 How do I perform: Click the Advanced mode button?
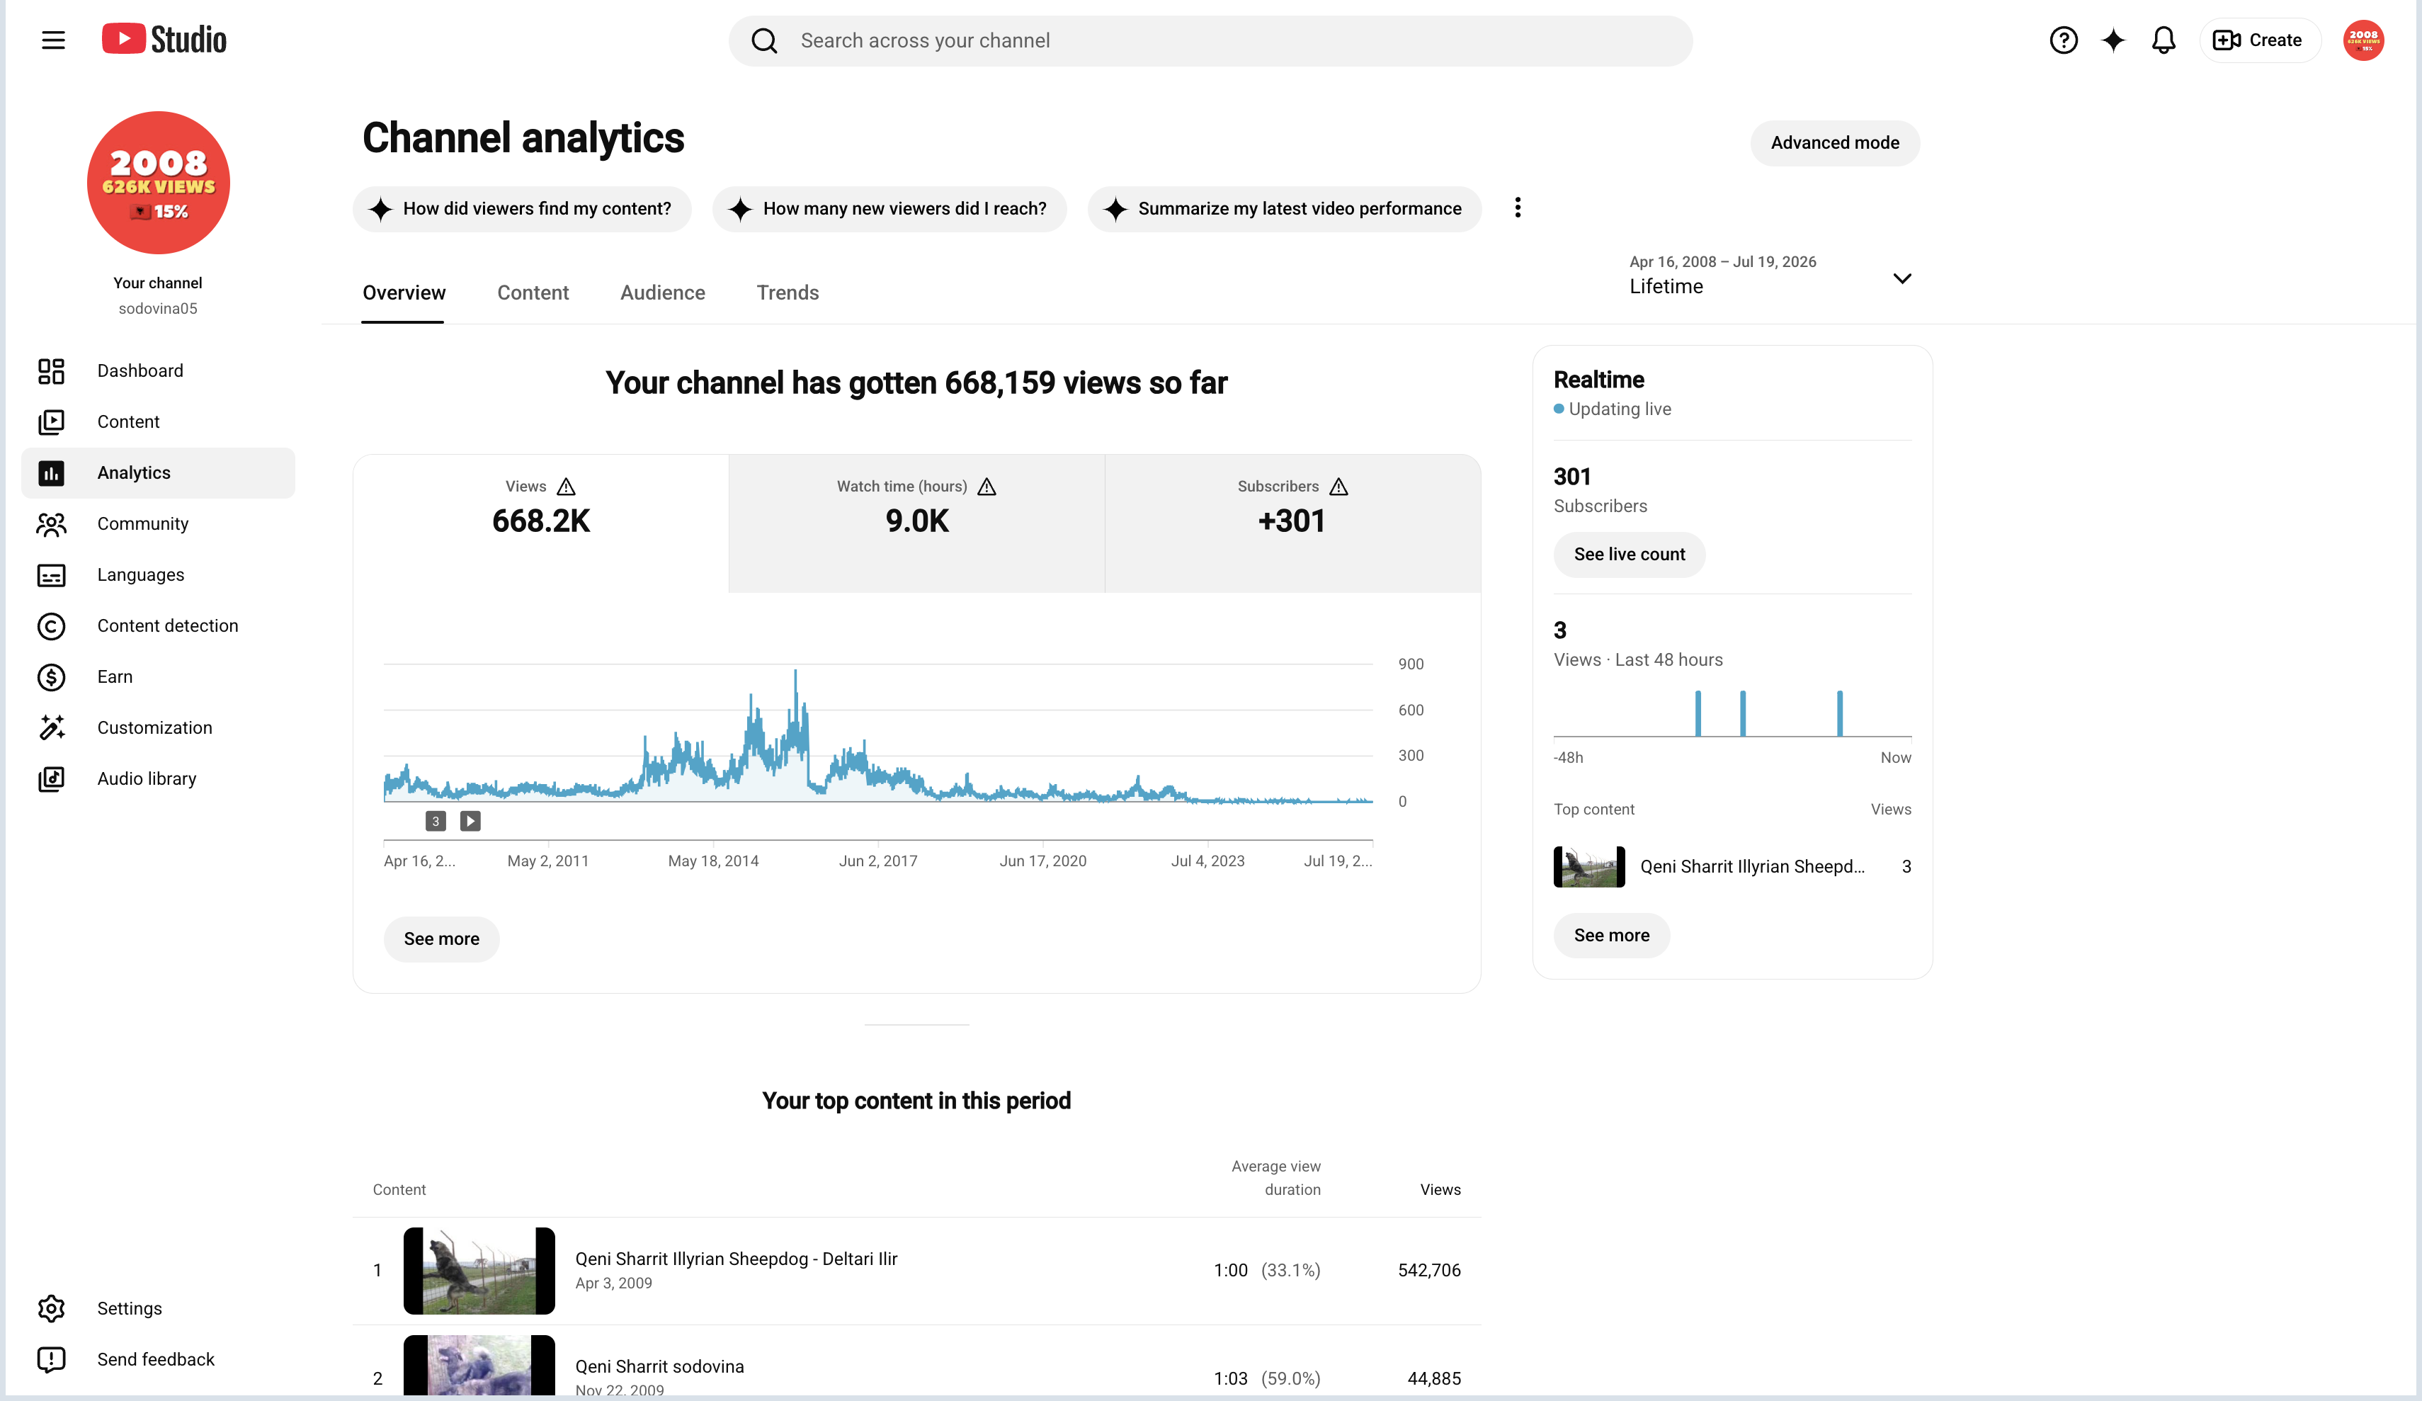[1835, 143]
